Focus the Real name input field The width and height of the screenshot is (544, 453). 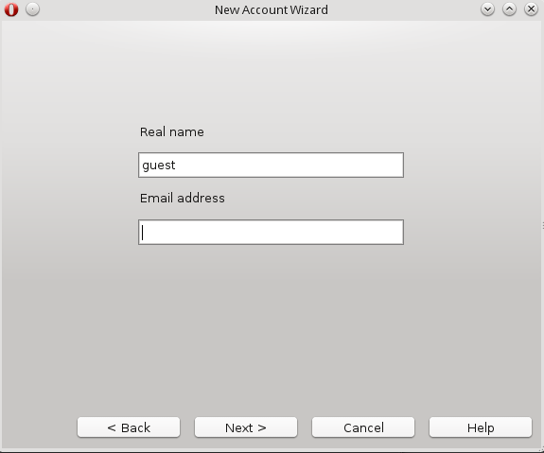tap(271, 166)
